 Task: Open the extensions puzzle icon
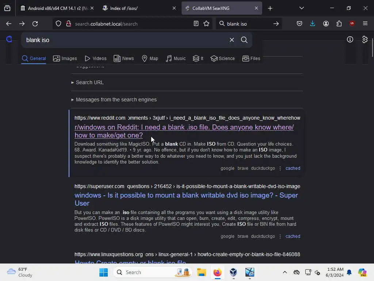tap(339, 24)
